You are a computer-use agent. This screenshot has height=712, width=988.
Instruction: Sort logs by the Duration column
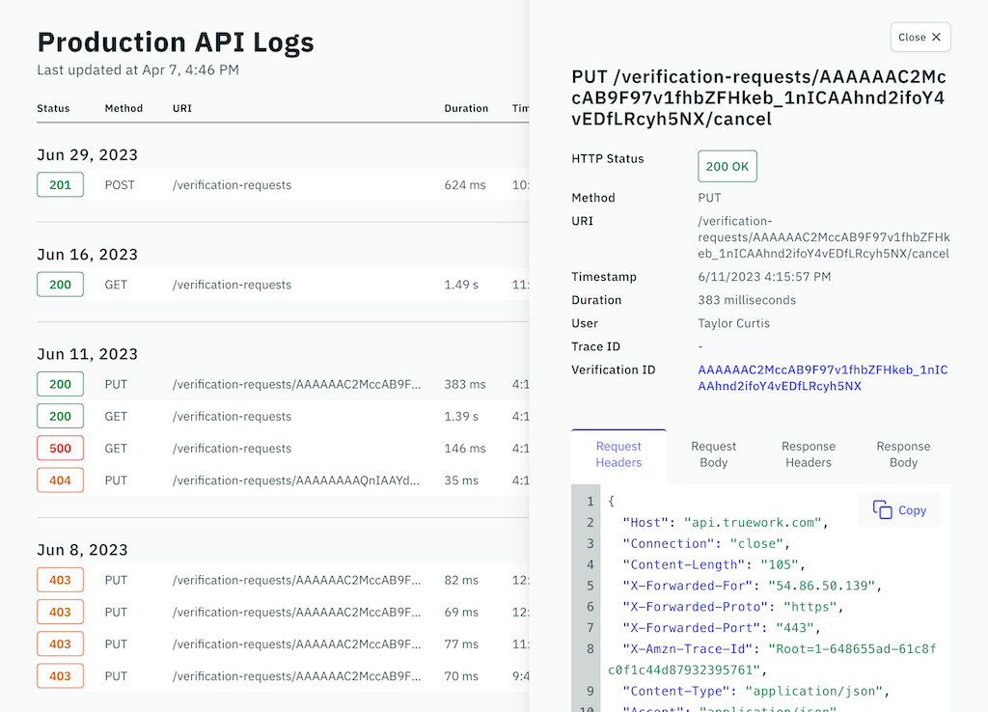tap(466, 108)
